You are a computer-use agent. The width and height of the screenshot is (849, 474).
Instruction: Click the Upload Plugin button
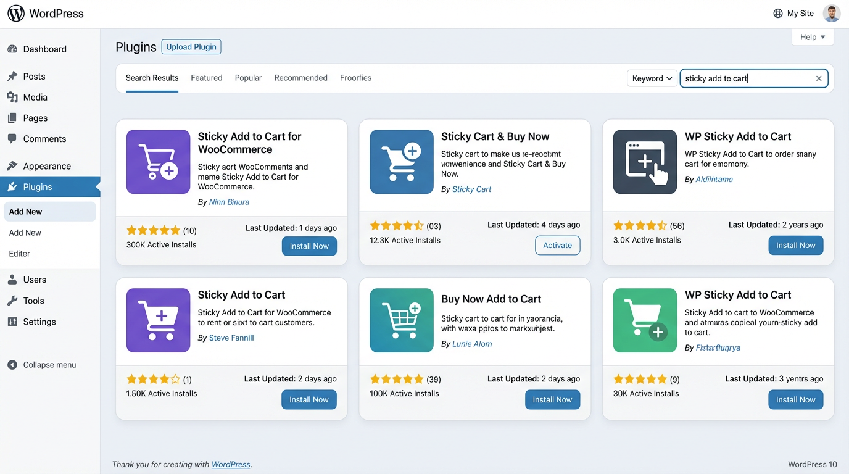click(x=191, y=46)
